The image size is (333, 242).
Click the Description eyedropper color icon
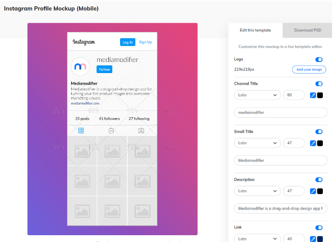click(x=313, y=191)
